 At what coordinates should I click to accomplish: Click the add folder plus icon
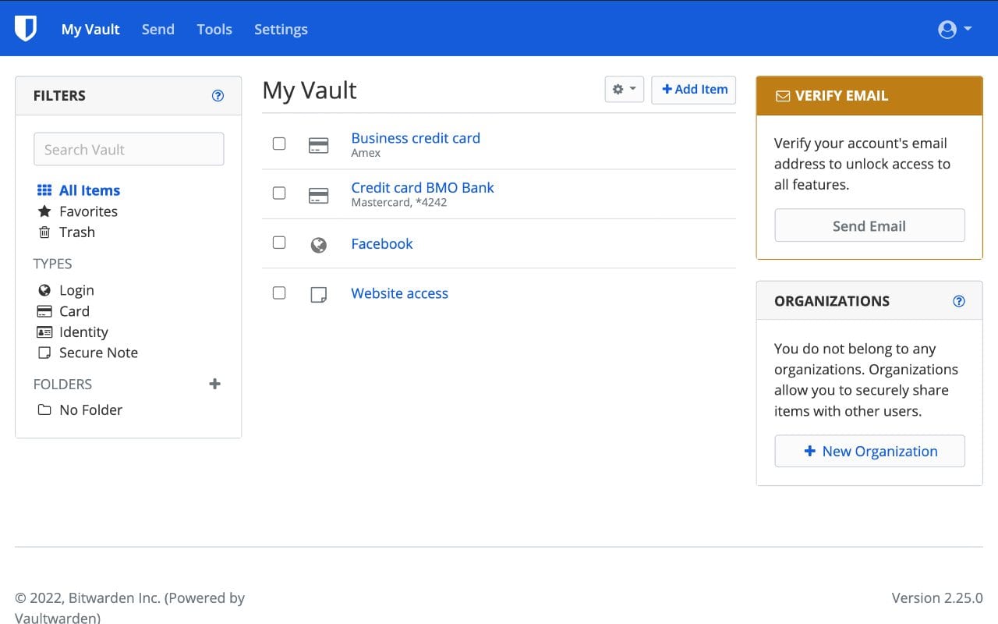[215, 384]
